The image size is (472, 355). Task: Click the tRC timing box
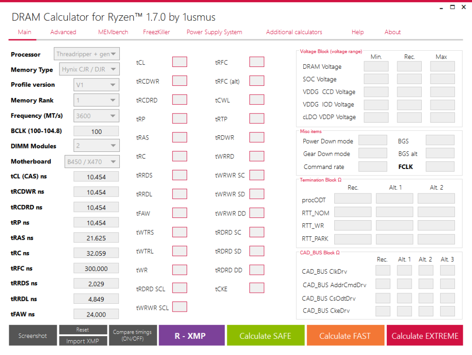coord(180,156)
